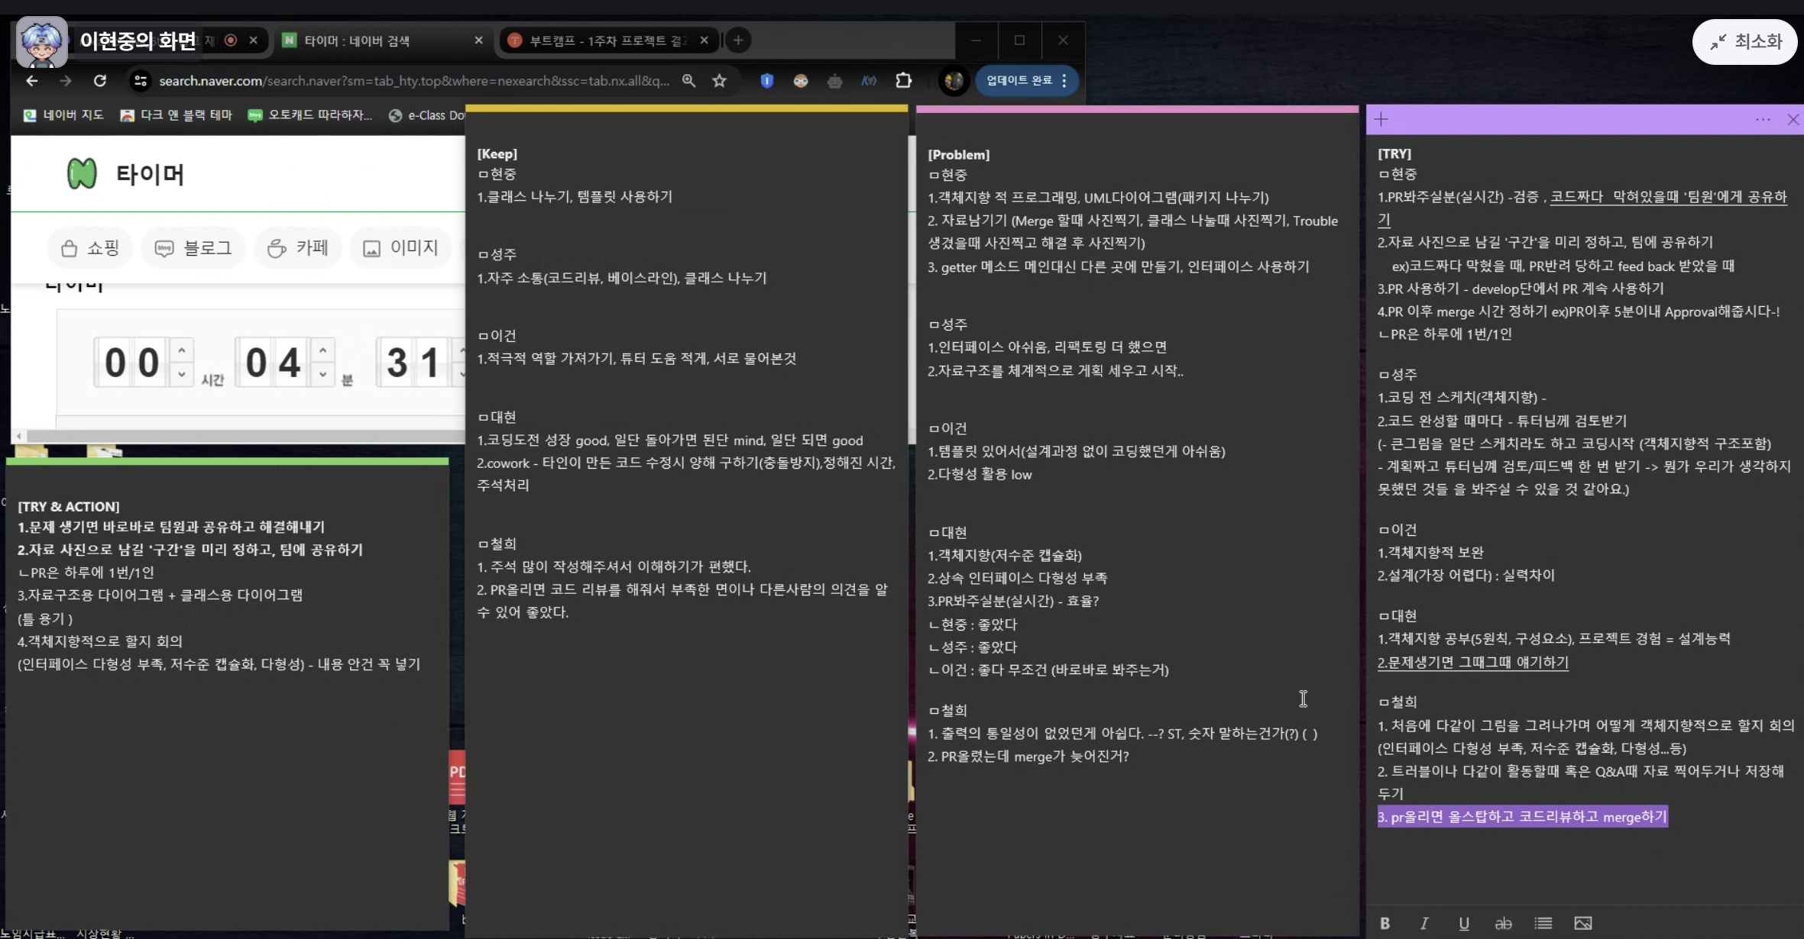Add a new sticky note with plus

point(1381,119)
